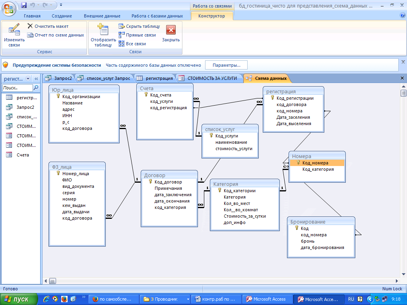Switch to Запрос2 document tab
Screen dimensions: 407x305
(59, 78)
